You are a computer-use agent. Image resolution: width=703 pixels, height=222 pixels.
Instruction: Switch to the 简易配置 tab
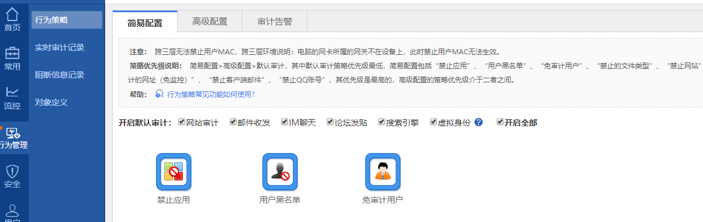(x=145, y=22)
